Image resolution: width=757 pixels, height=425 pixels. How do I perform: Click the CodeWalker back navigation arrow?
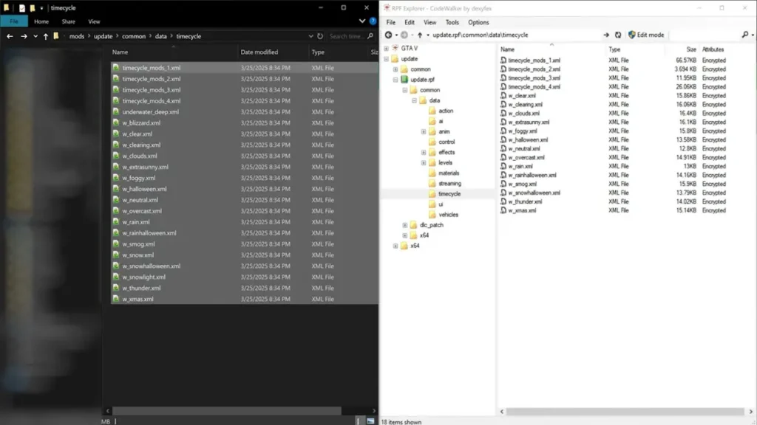pos(388,35)
